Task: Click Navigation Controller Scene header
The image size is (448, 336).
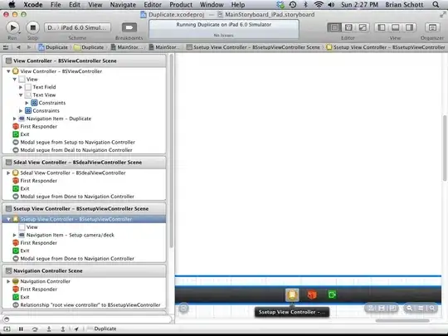Action: coord(84,270)
